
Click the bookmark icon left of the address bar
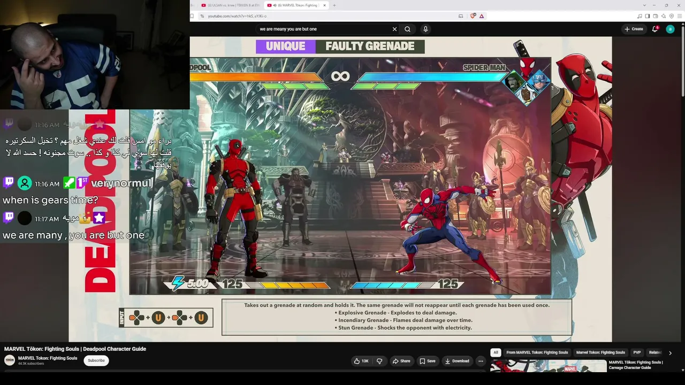click(192, 16)
